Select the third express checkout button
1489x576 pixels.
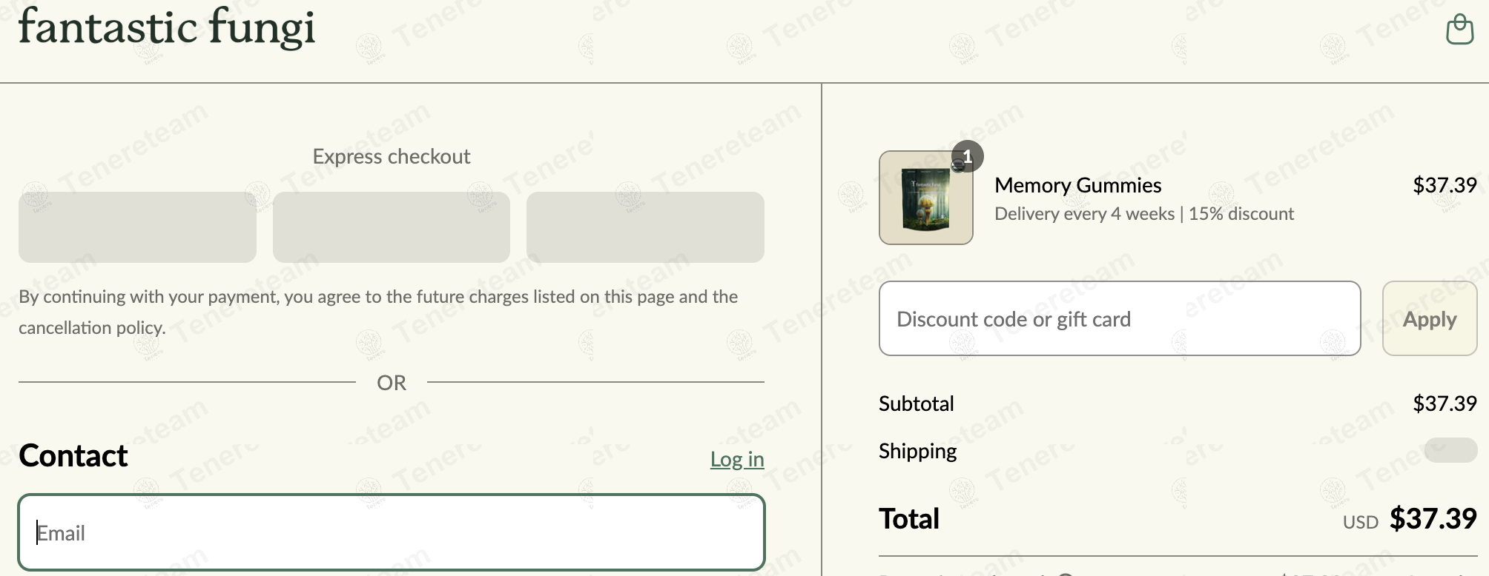click(x=645, y=227)
